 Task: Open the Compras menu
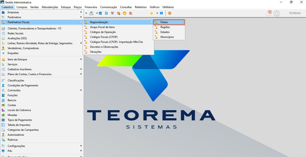[x=22, y=7]
